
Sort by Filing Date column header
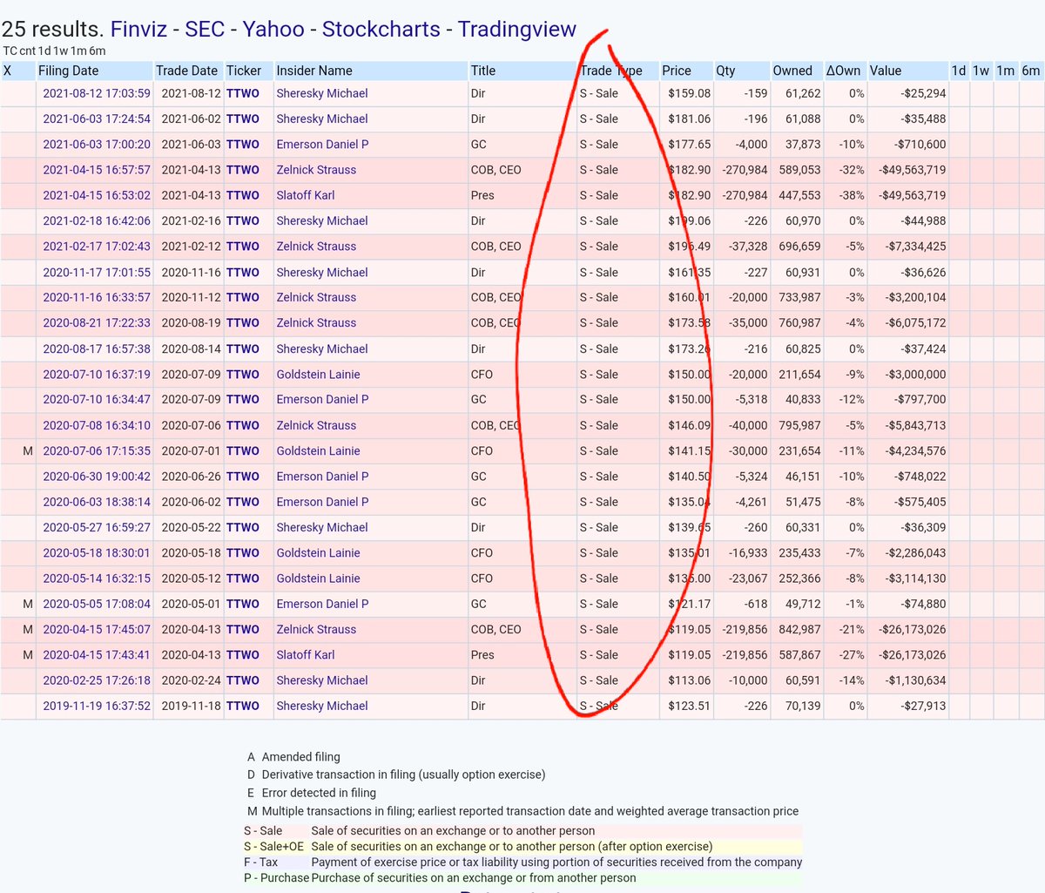click(69, 71)
